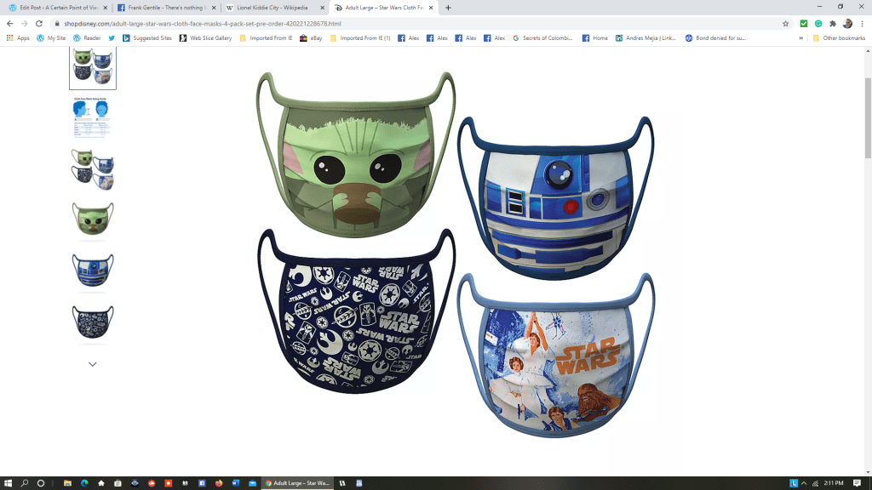Open the Chrome extensions puzzle icon
The width and height of the screenshot is (872, 490).
click(x=832, y=24)
